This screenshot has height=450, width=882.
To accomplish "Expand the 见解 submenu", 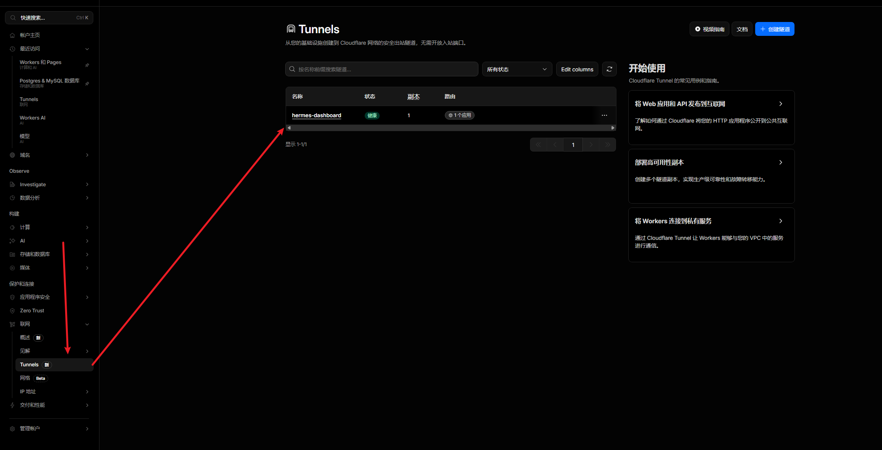I will pos(87,351).
